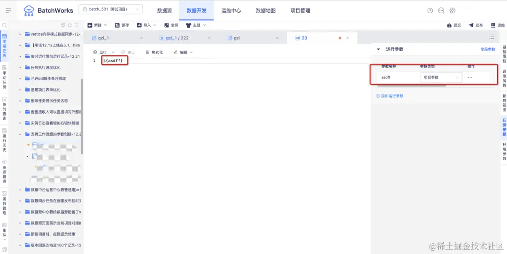Close the 23 tab
The image size is (507, 254).
point(347,38)
